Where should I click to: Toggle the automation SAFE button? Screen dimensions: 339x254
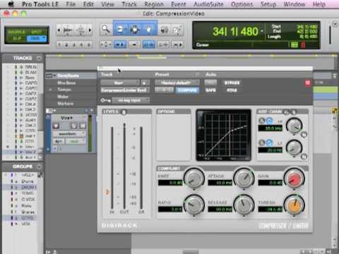coord(210,90)
